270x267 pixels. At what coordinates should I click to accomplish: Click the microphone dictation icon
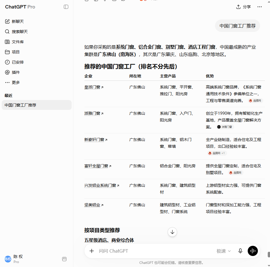coord(240,251)
